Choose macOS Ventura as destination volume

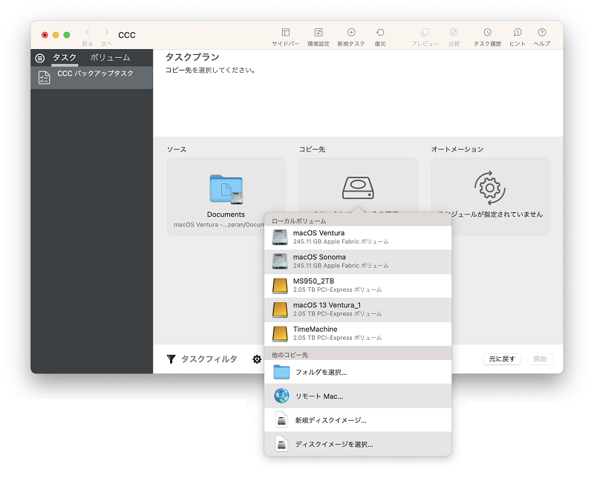click(358, 238)
